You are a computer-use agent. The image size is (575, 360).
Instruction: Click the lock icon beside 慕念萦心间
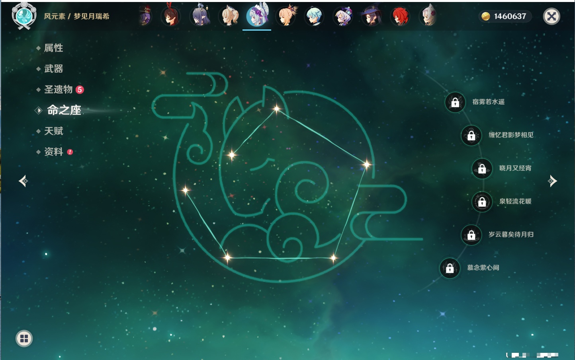click(x=450, y=268)
